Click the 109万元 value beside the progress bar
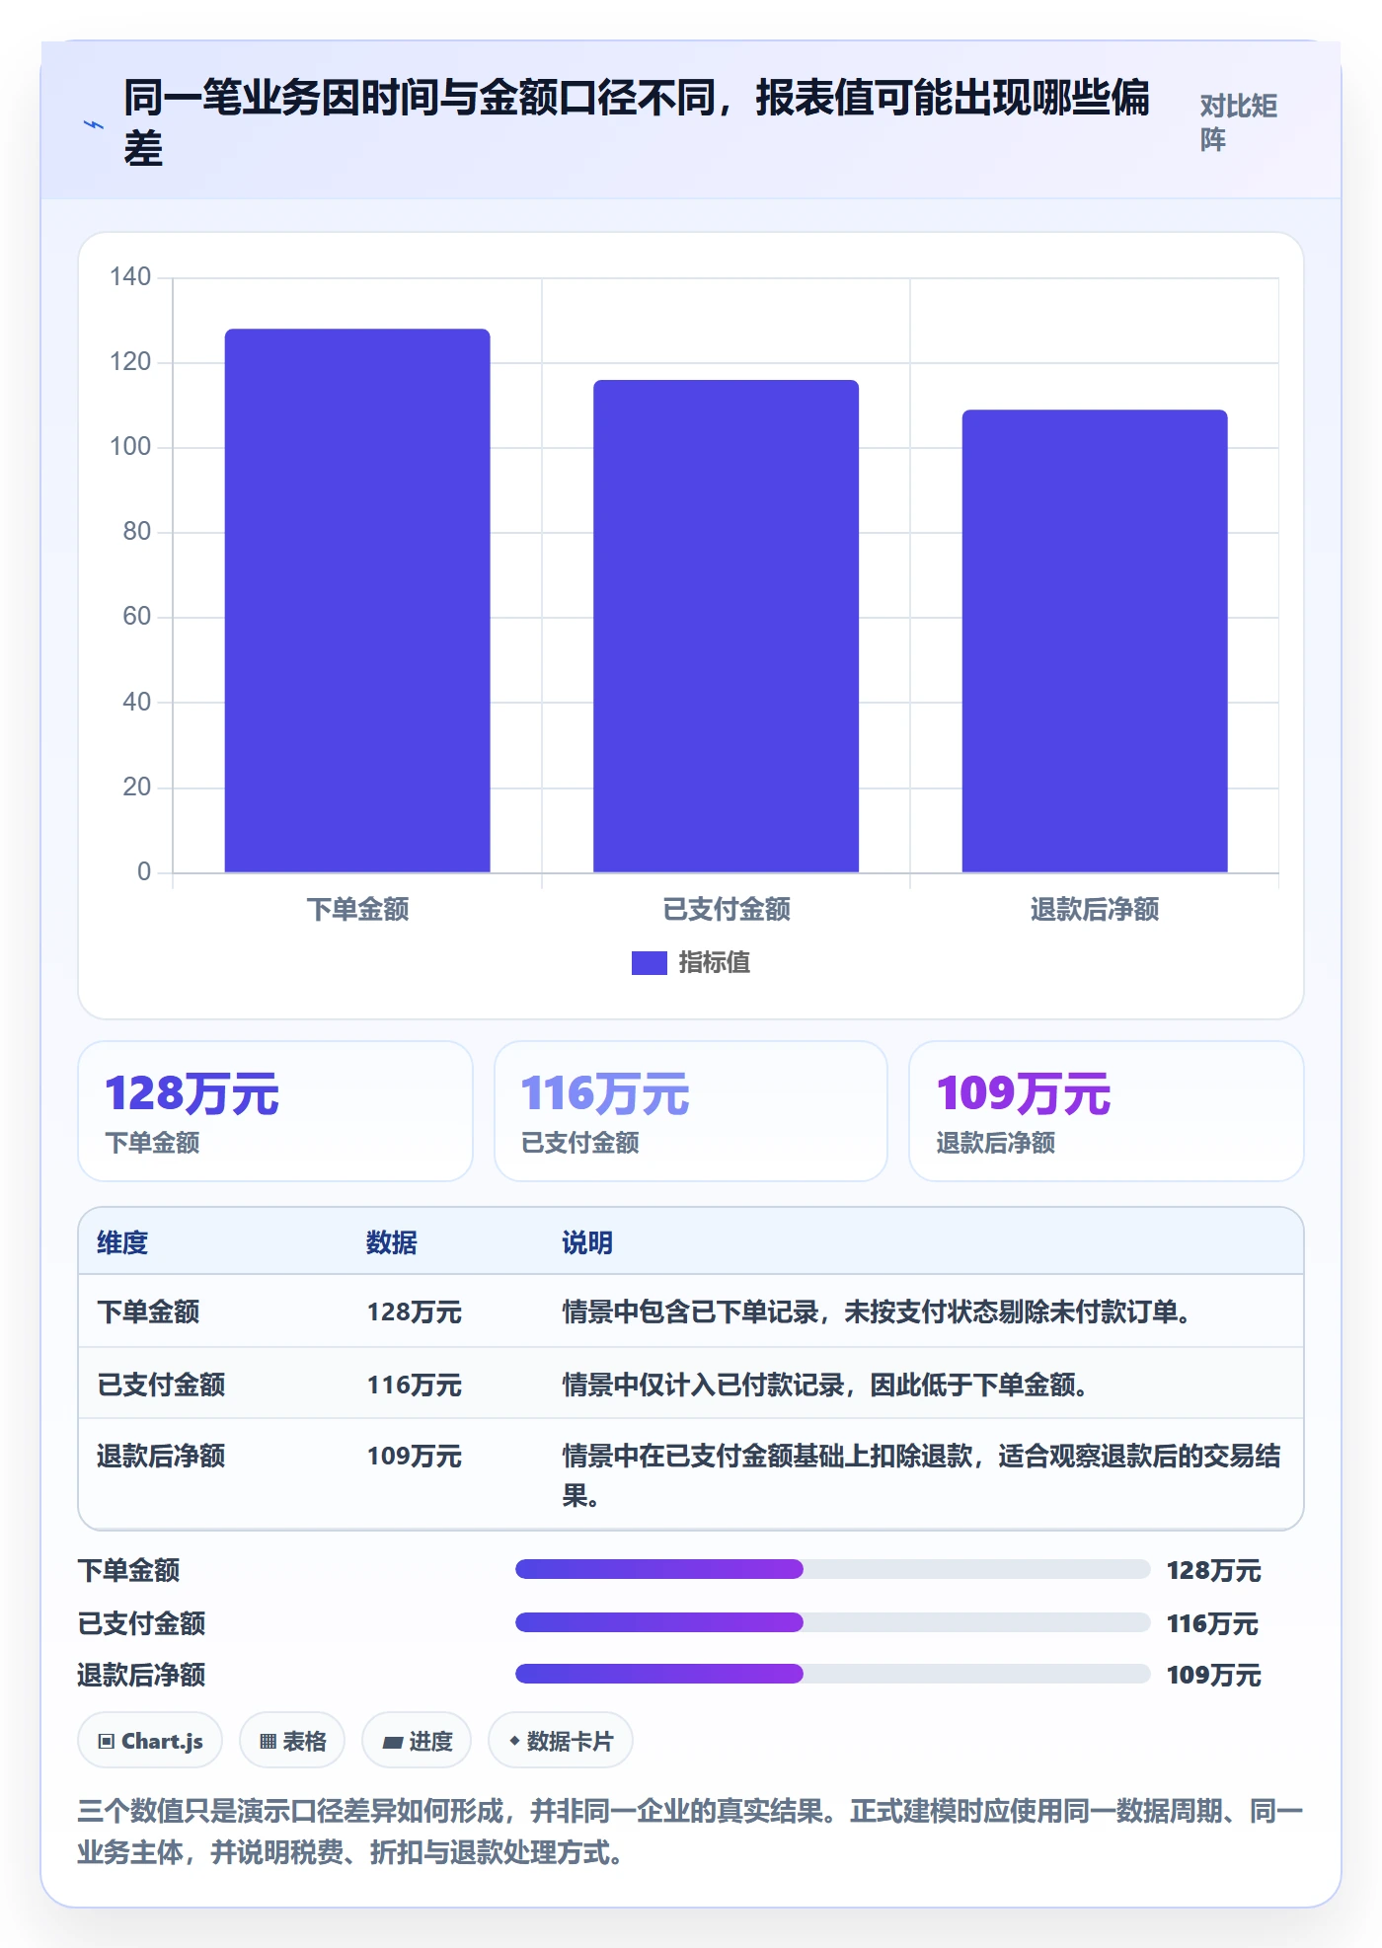Screen dimensions: 1382x1948 point(1214,1675)
